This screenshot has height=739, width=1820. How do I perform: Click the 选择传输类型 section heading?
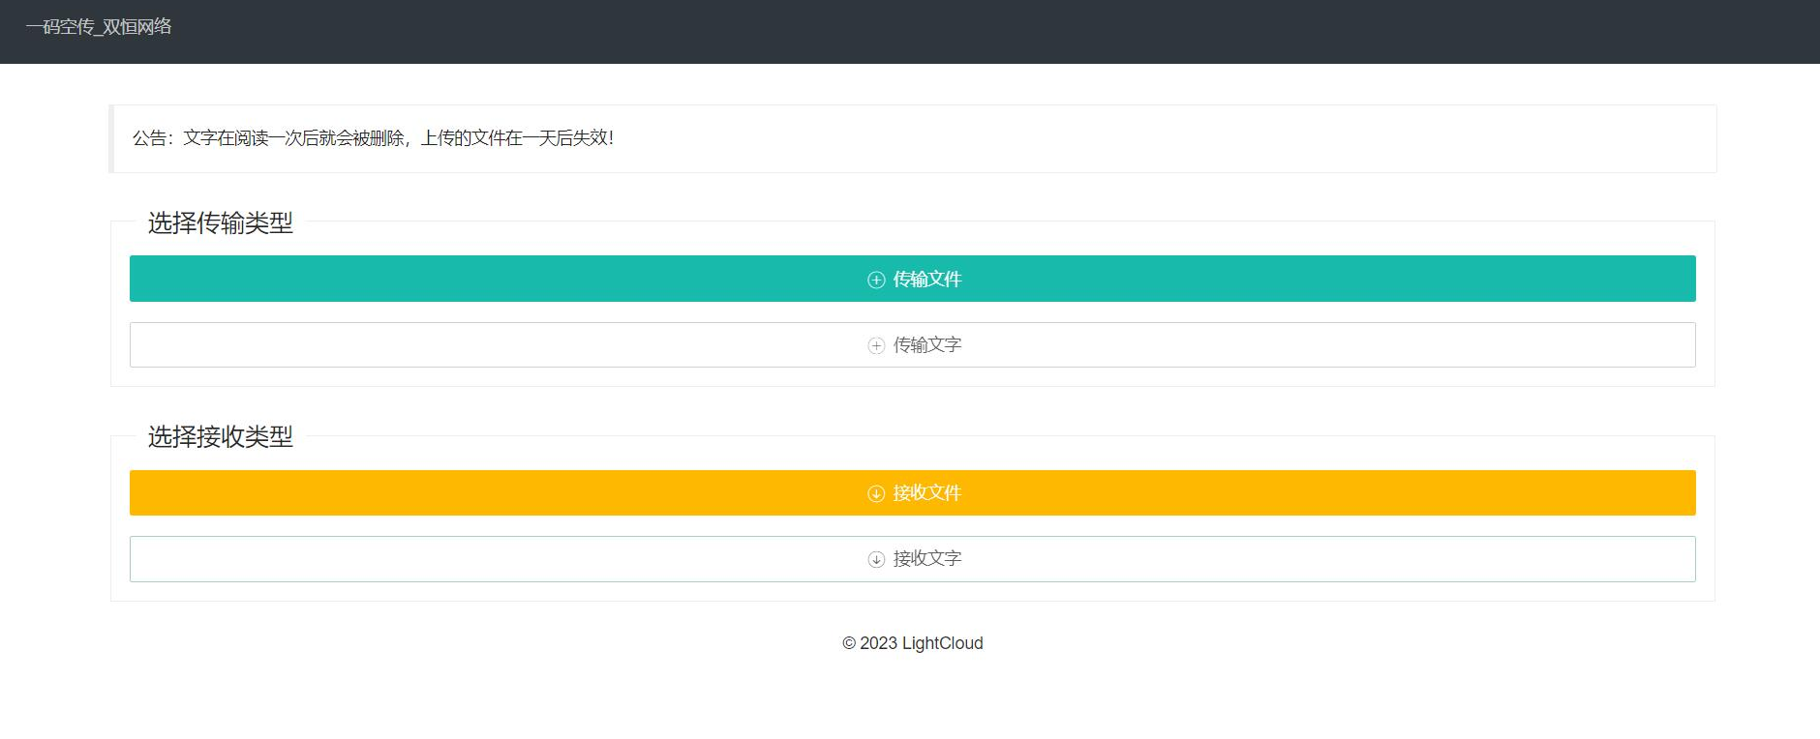pyautogui.click(x=220, y=223)
